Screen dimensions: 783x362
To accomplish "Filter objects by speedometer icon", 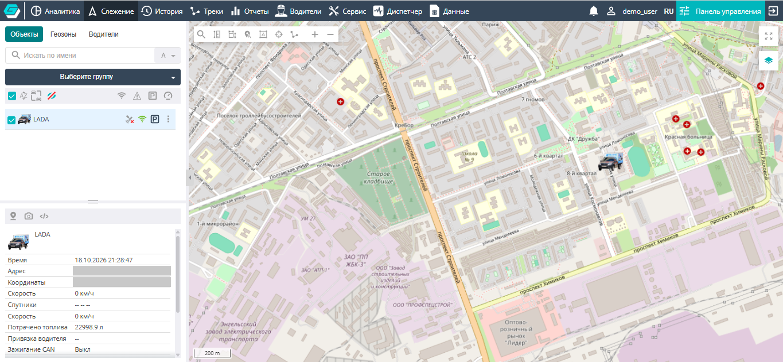I will coord(168,96).
